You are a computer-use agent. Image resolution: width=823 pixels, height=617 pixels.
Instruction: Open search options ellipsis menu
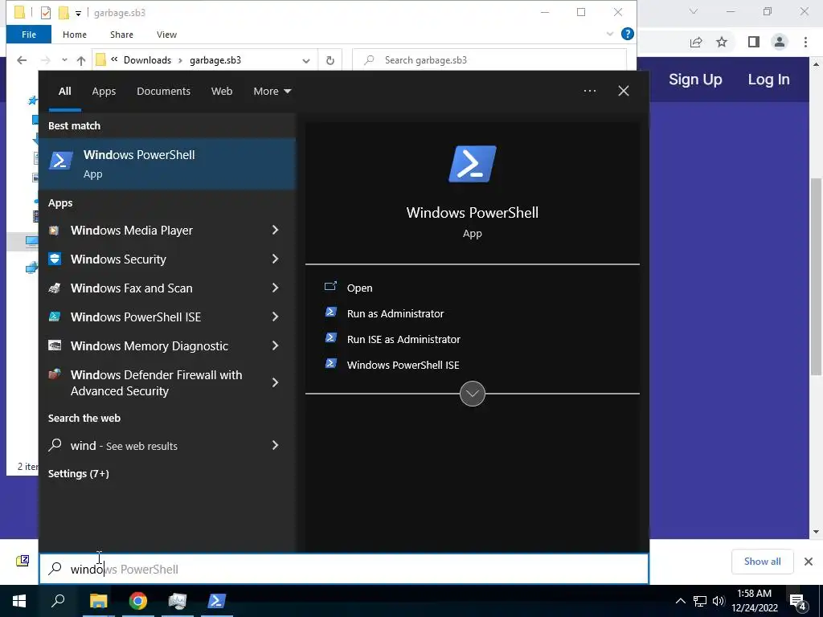pyautogui.click(x=590, y=91)
